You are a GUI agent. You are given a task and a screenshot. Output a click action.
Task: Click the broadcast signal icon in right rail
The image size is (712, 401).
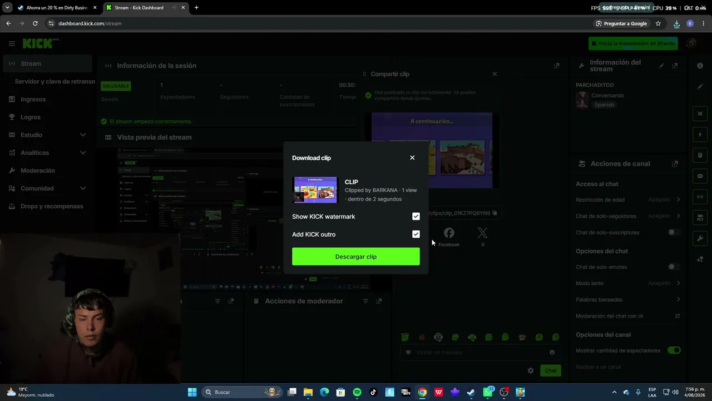click(x=700, y=197)
